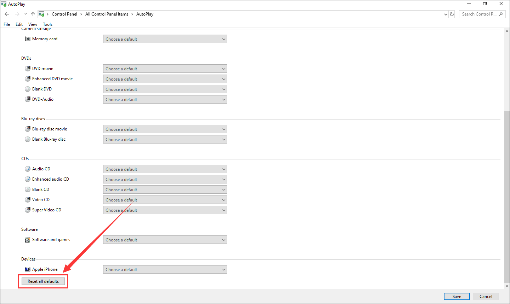The image size is (510, 304).
Task: Go forward with the forward arrow
Action: (17, 14)
